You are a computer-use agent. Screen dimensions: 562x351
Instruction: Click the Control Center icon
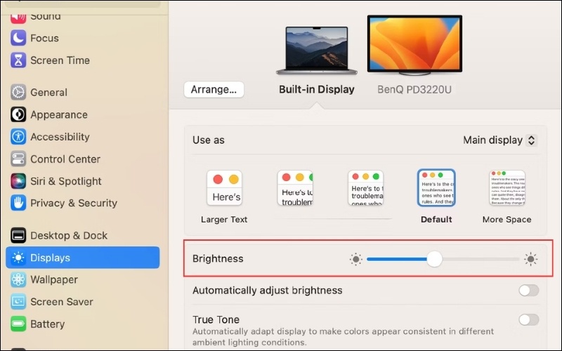tap(18, 159)
